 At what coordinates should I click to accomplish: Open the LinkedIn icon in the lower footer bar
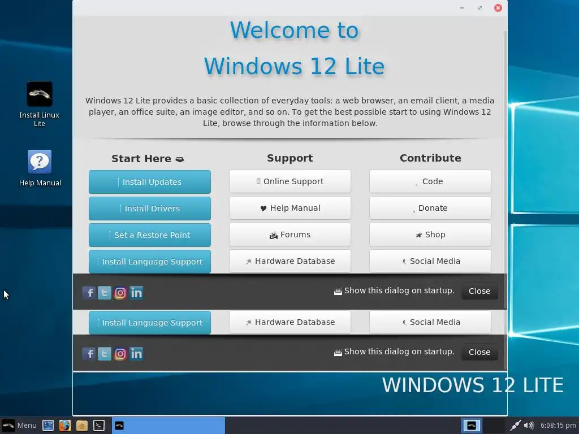pyautogui.click(x=136, y=354)
